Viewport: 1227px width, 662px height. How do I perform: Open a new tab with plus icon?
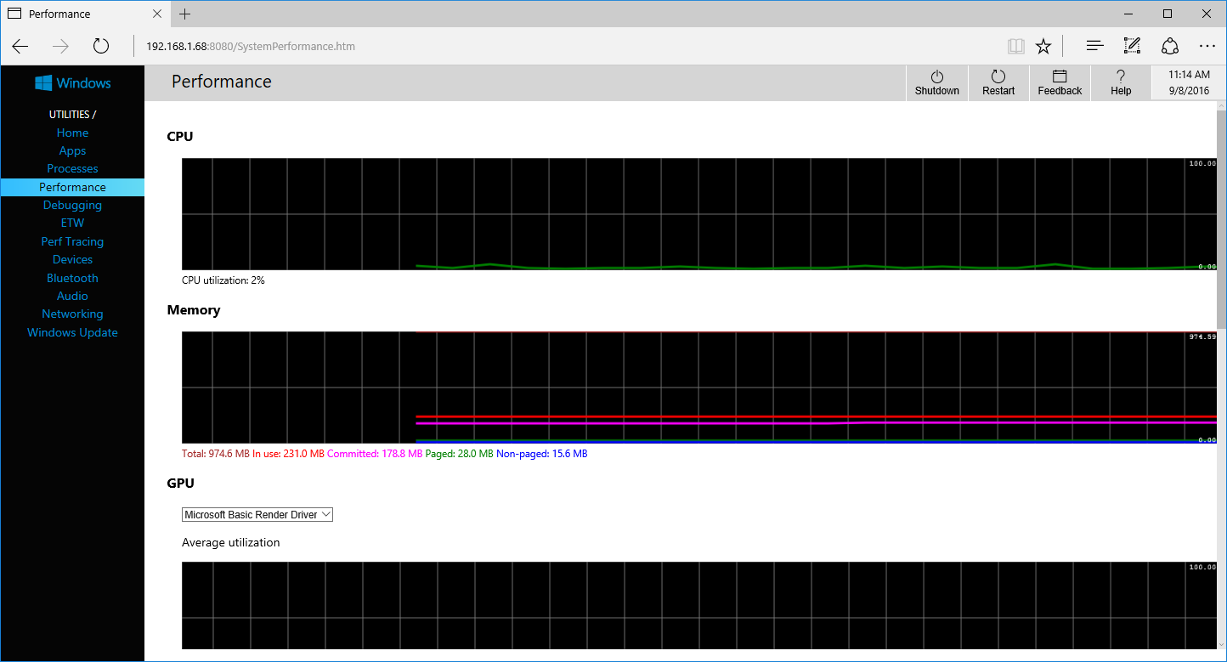pyautogui.click(x=185, y=14)
